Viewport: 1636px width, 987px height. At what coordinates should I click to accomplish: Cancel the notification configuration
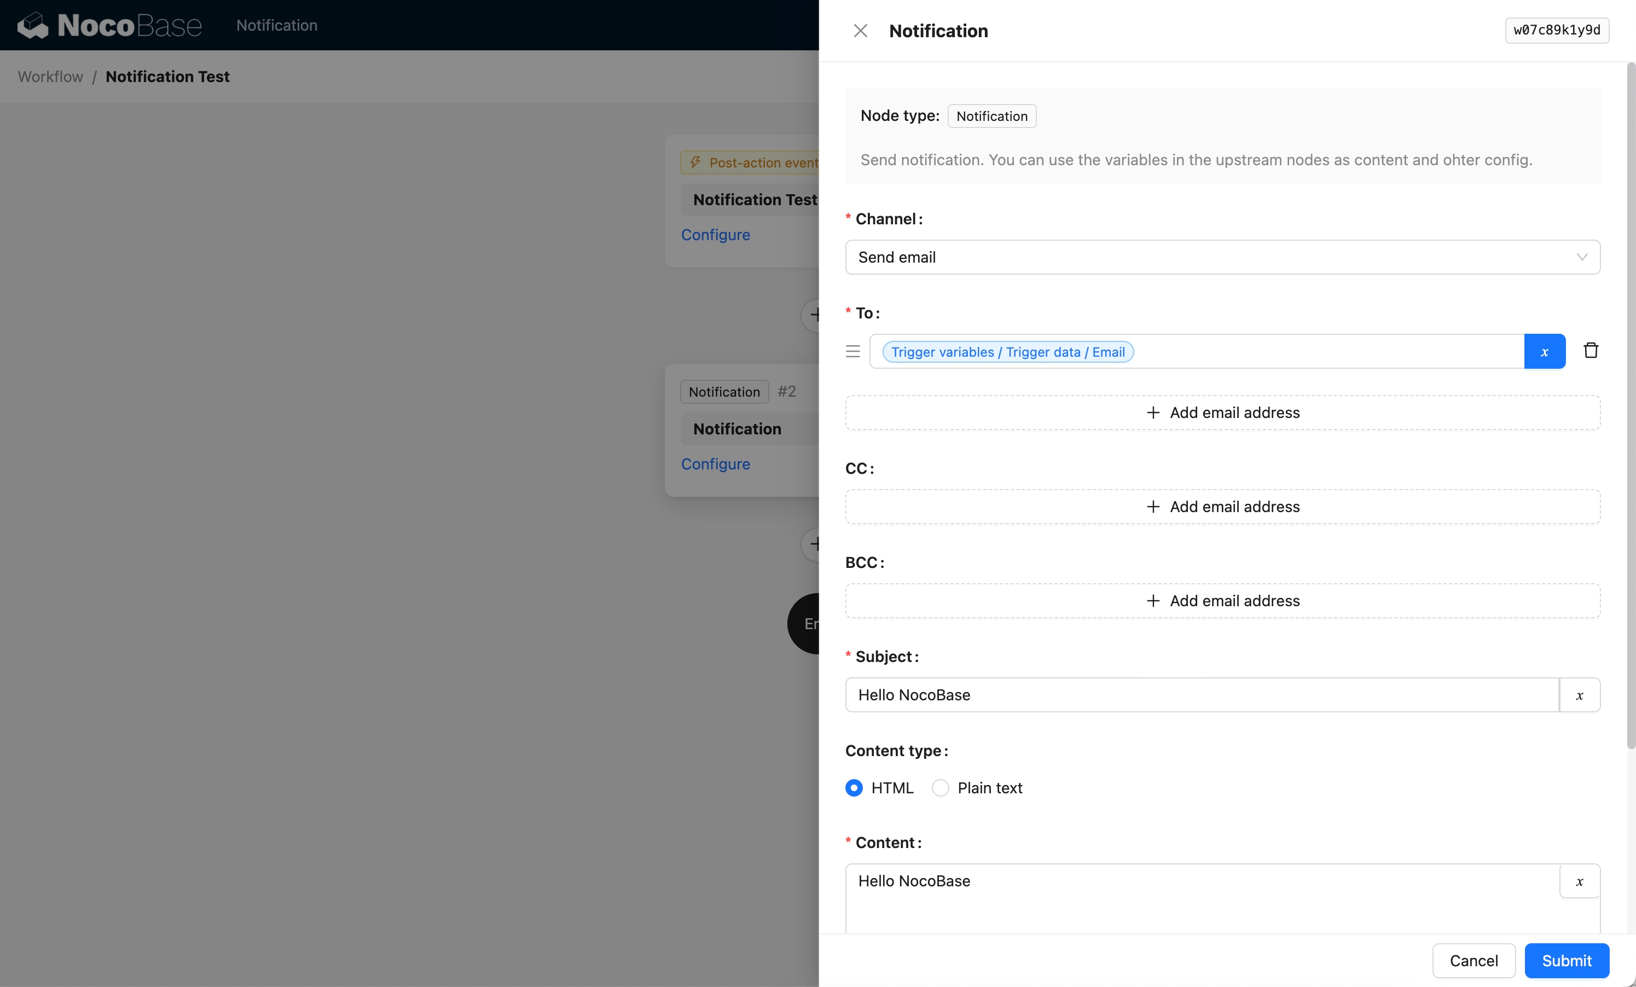tap(1472, 960)
